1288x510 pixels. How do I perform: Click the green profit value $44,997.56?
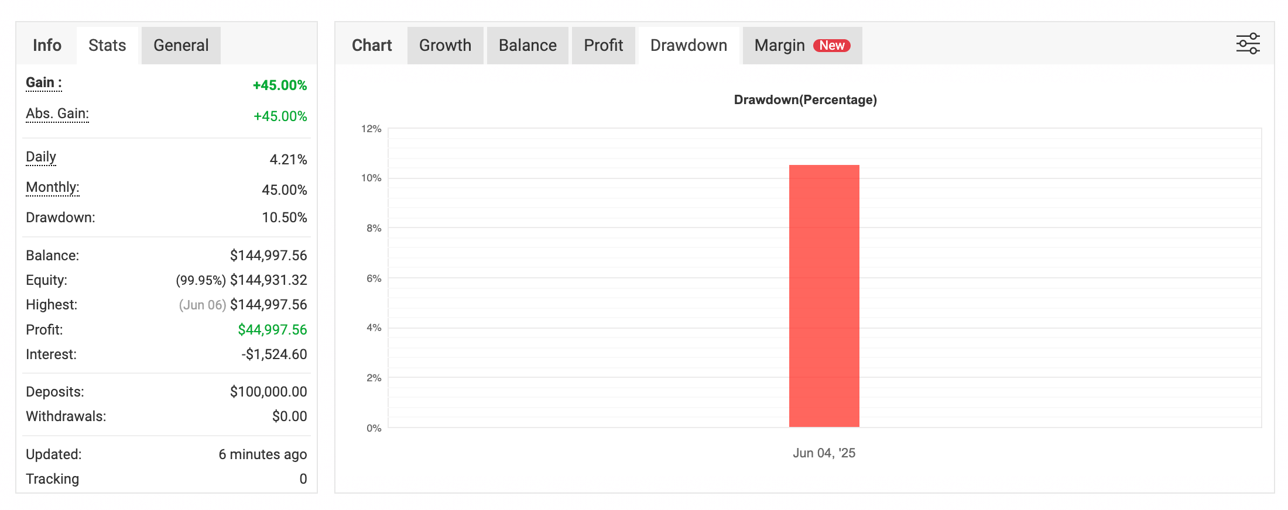click(x=272, y=330)
